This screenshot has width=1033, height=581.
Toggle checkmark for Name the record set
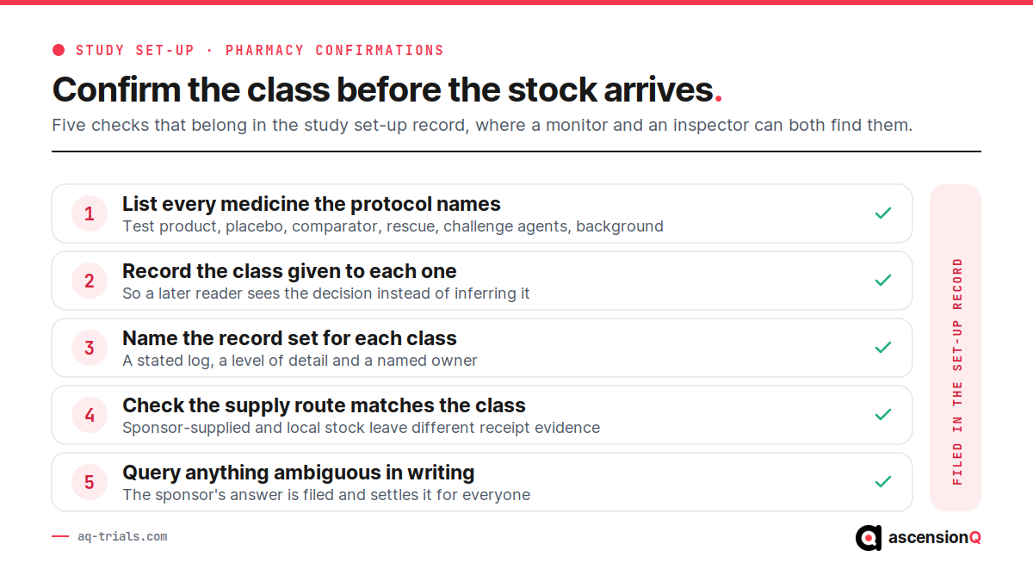coord(882,348)
